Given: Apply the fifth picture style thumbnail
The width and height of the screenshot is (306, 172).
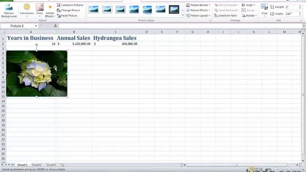Looking at the screenshot, I should 147,10.
